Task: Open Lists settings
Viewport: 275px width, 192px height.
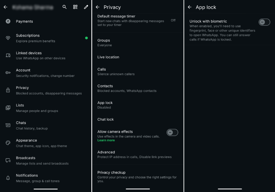Action: click(x=46, y=108)
